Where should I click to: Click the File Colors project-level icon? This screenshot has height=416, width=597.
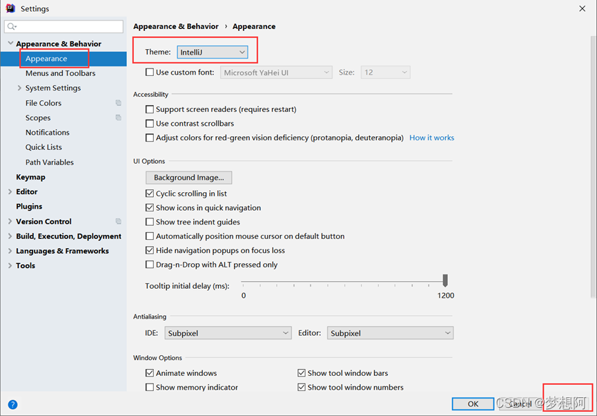point(119,103)
